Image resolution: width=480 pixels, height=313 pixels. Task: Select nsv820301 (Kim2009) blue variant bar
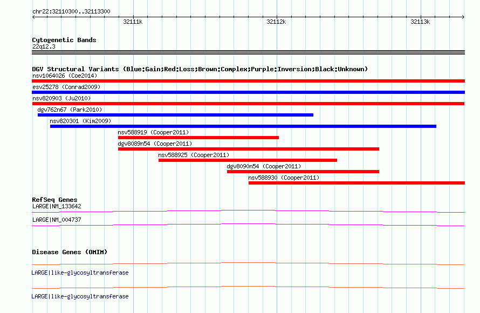tap(243, 126)
